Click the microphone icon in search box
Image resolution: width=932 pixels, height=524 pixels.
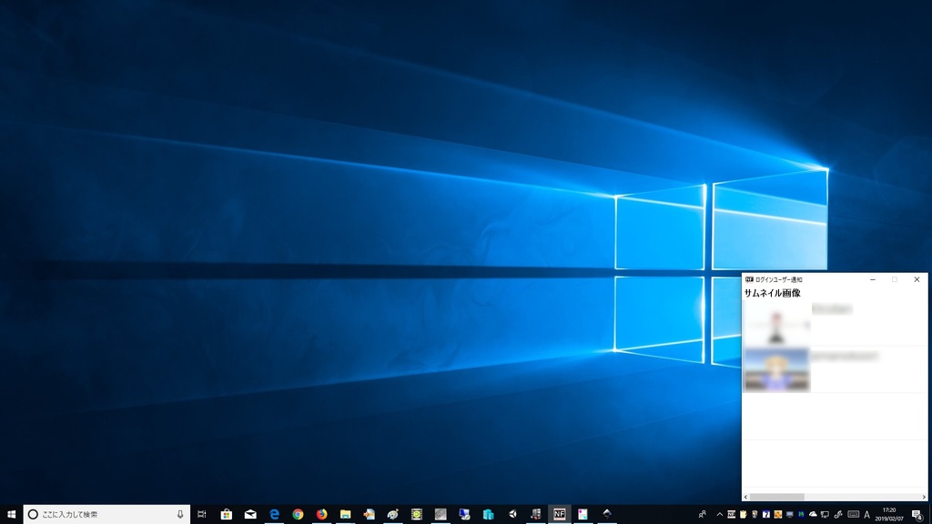[x=180, y=514]
